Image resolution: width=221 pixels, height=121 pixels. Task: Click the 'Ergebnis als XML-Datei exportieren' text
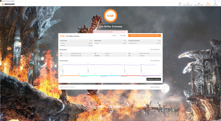pyautogui.click(x=67, y=87)
